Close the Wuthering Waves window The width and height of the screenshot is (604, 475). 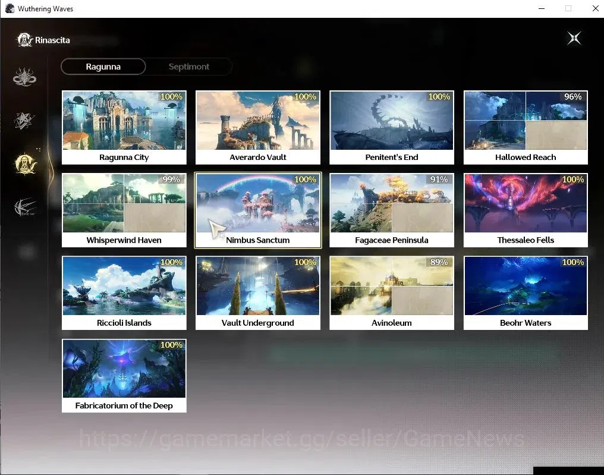tap(595, 8)
